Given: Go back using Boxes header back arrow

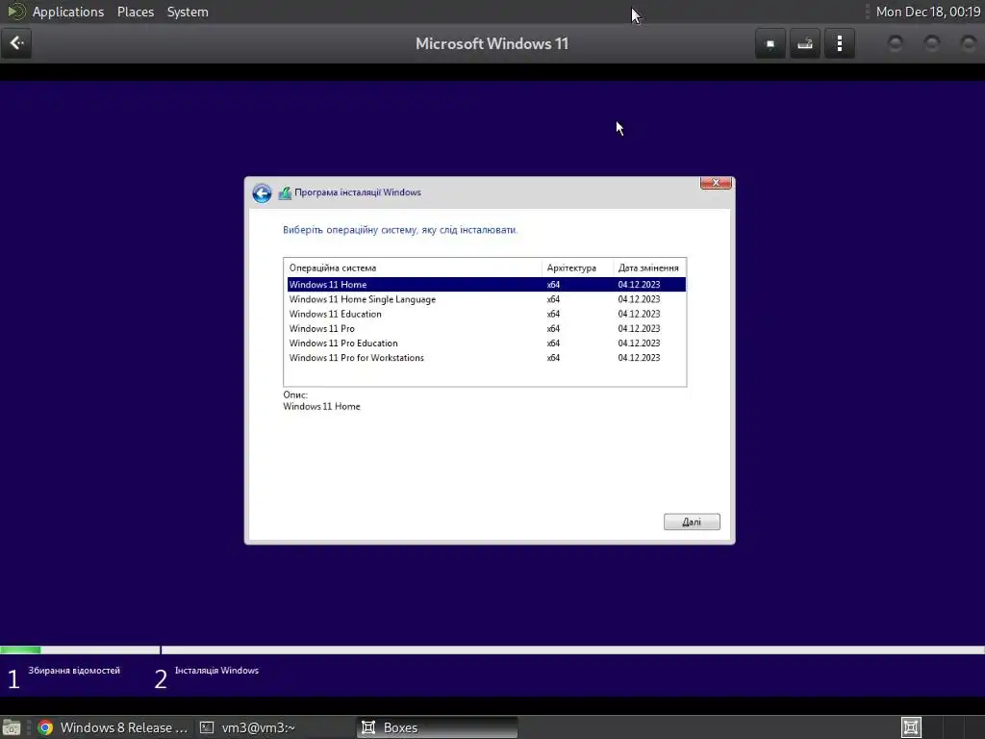Looking at the screenshot, I should pyautogui.click(x=16, y=43).
